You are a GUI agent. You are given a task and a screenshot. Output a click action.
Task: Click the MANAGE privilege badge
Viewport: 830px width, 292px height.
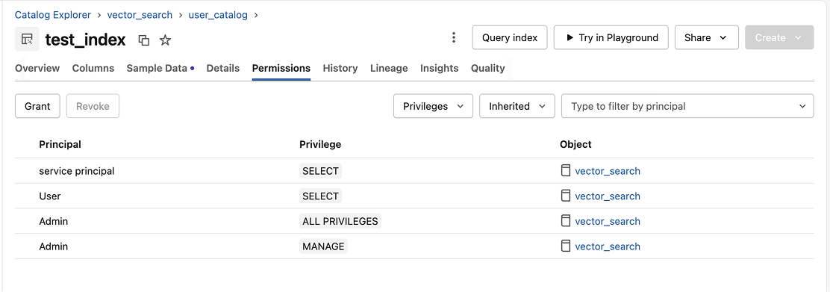tap(323, 246)
